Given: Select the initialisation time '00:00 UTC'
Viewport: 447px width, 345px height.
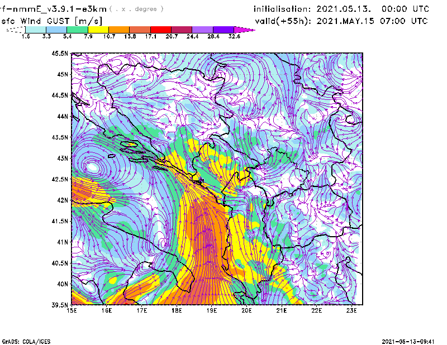Looking at the screenshot, I should pyautogui.click(x=406, y=9).
